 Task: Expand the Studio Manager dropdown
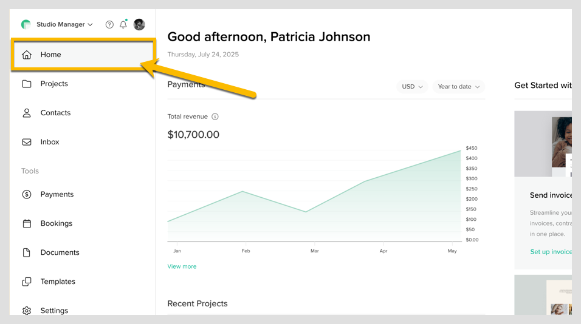64,25
